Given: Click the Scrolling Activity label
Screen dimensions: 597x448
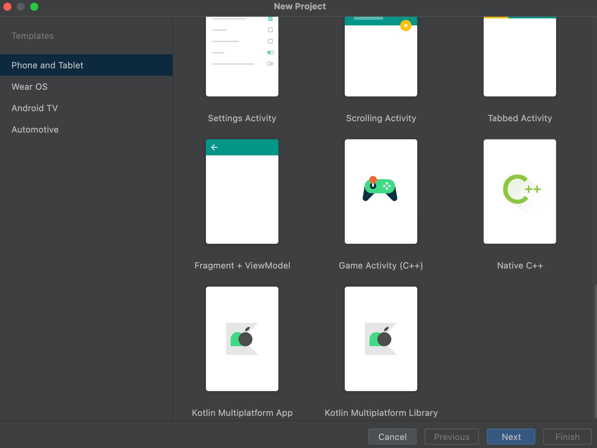Looking at the screenshot, I should pos(381,118).
